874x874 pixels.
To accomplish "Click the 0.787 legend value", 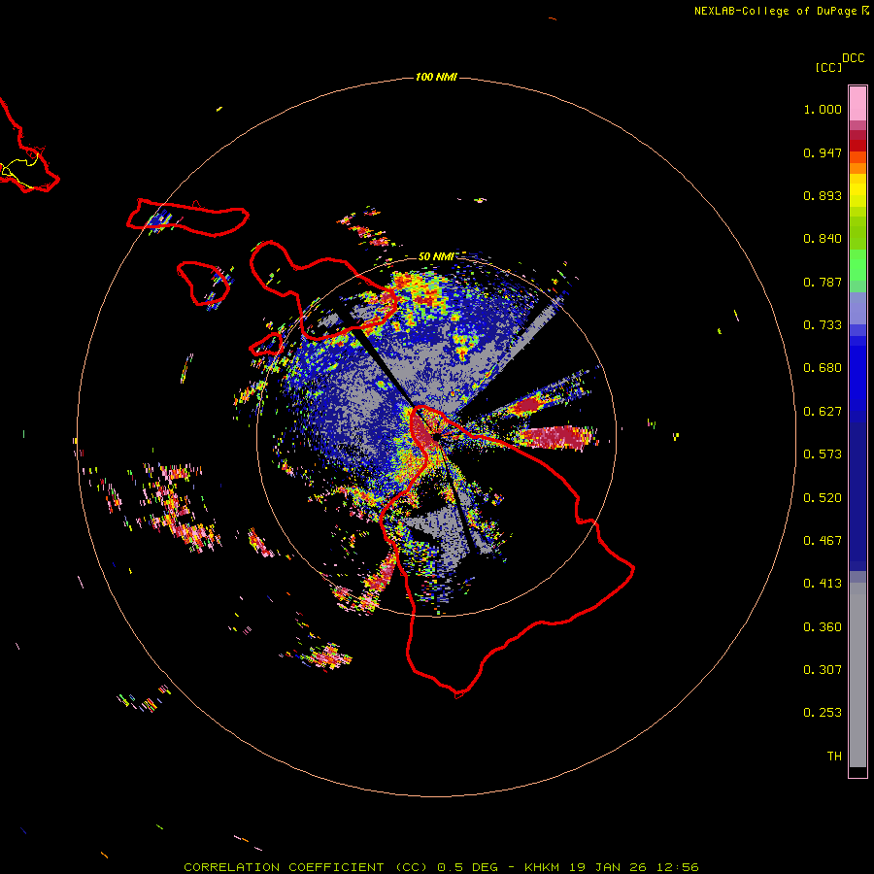I will [x=823, y=282].
